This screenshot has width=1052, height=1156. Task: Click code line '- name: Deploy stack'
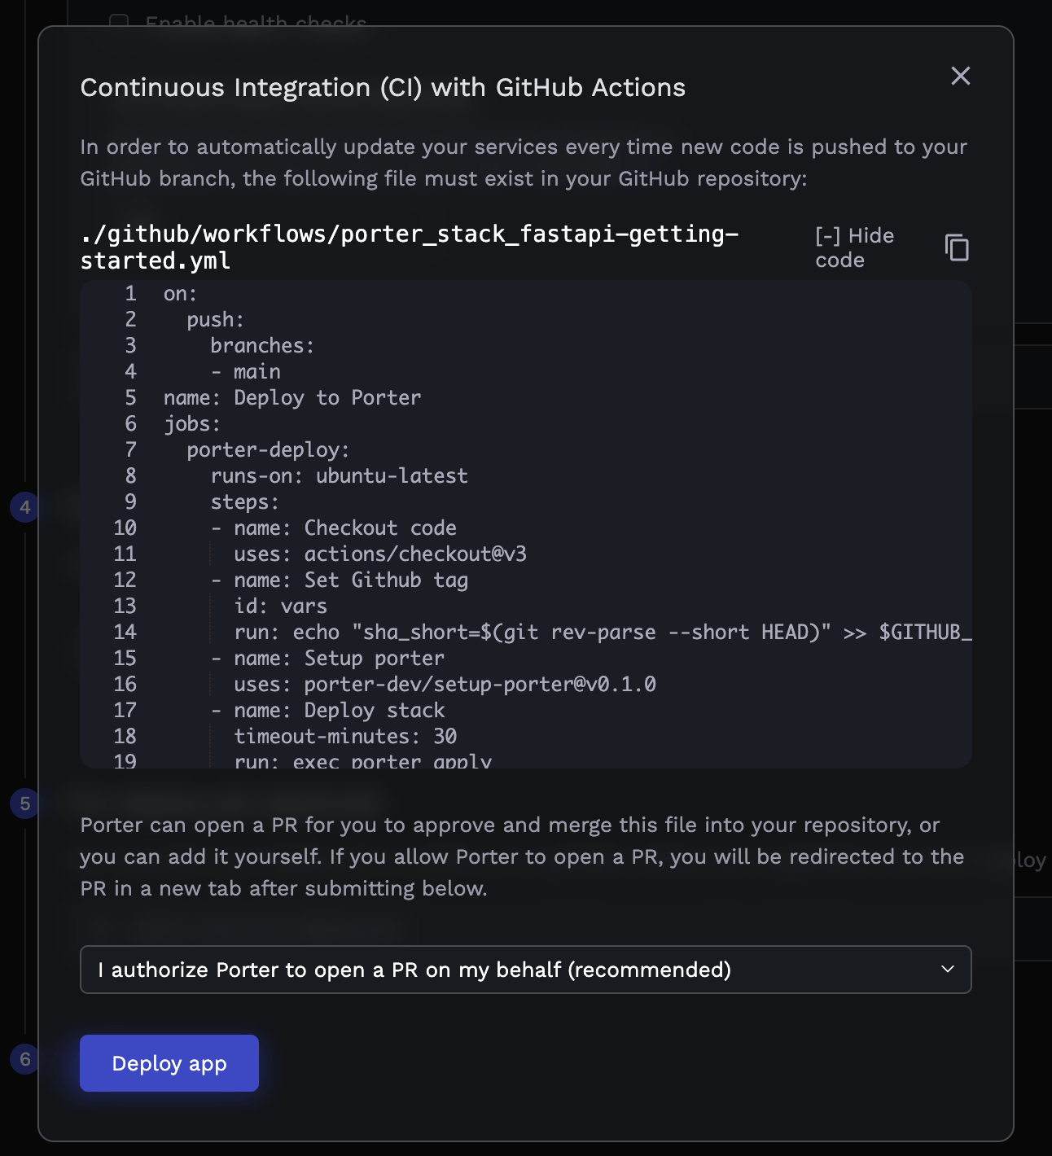coord(327,711)
